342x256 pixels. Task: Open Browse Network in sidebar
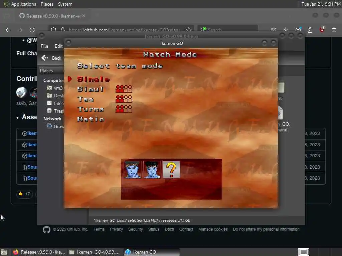click(x=55, y=126)
